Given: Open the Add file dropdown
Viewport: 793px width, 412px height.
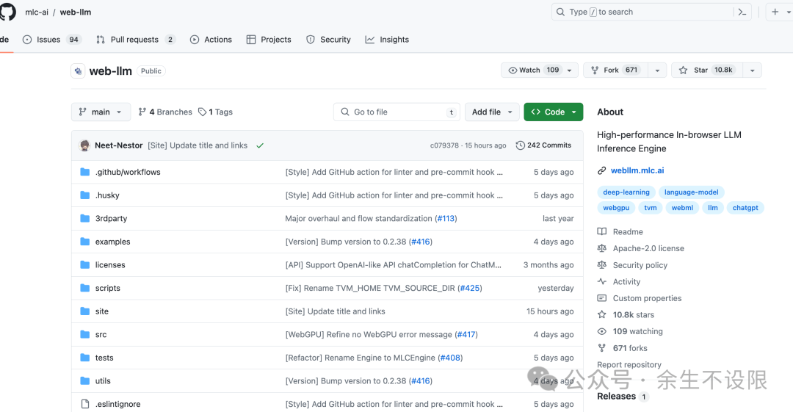Looking at the screenshot, I should click(x=492, y=112).
